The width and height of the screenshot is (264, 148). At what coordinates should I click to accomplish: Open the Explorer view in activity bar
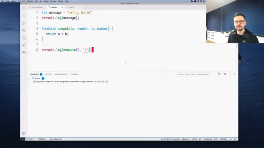[24, 8]
